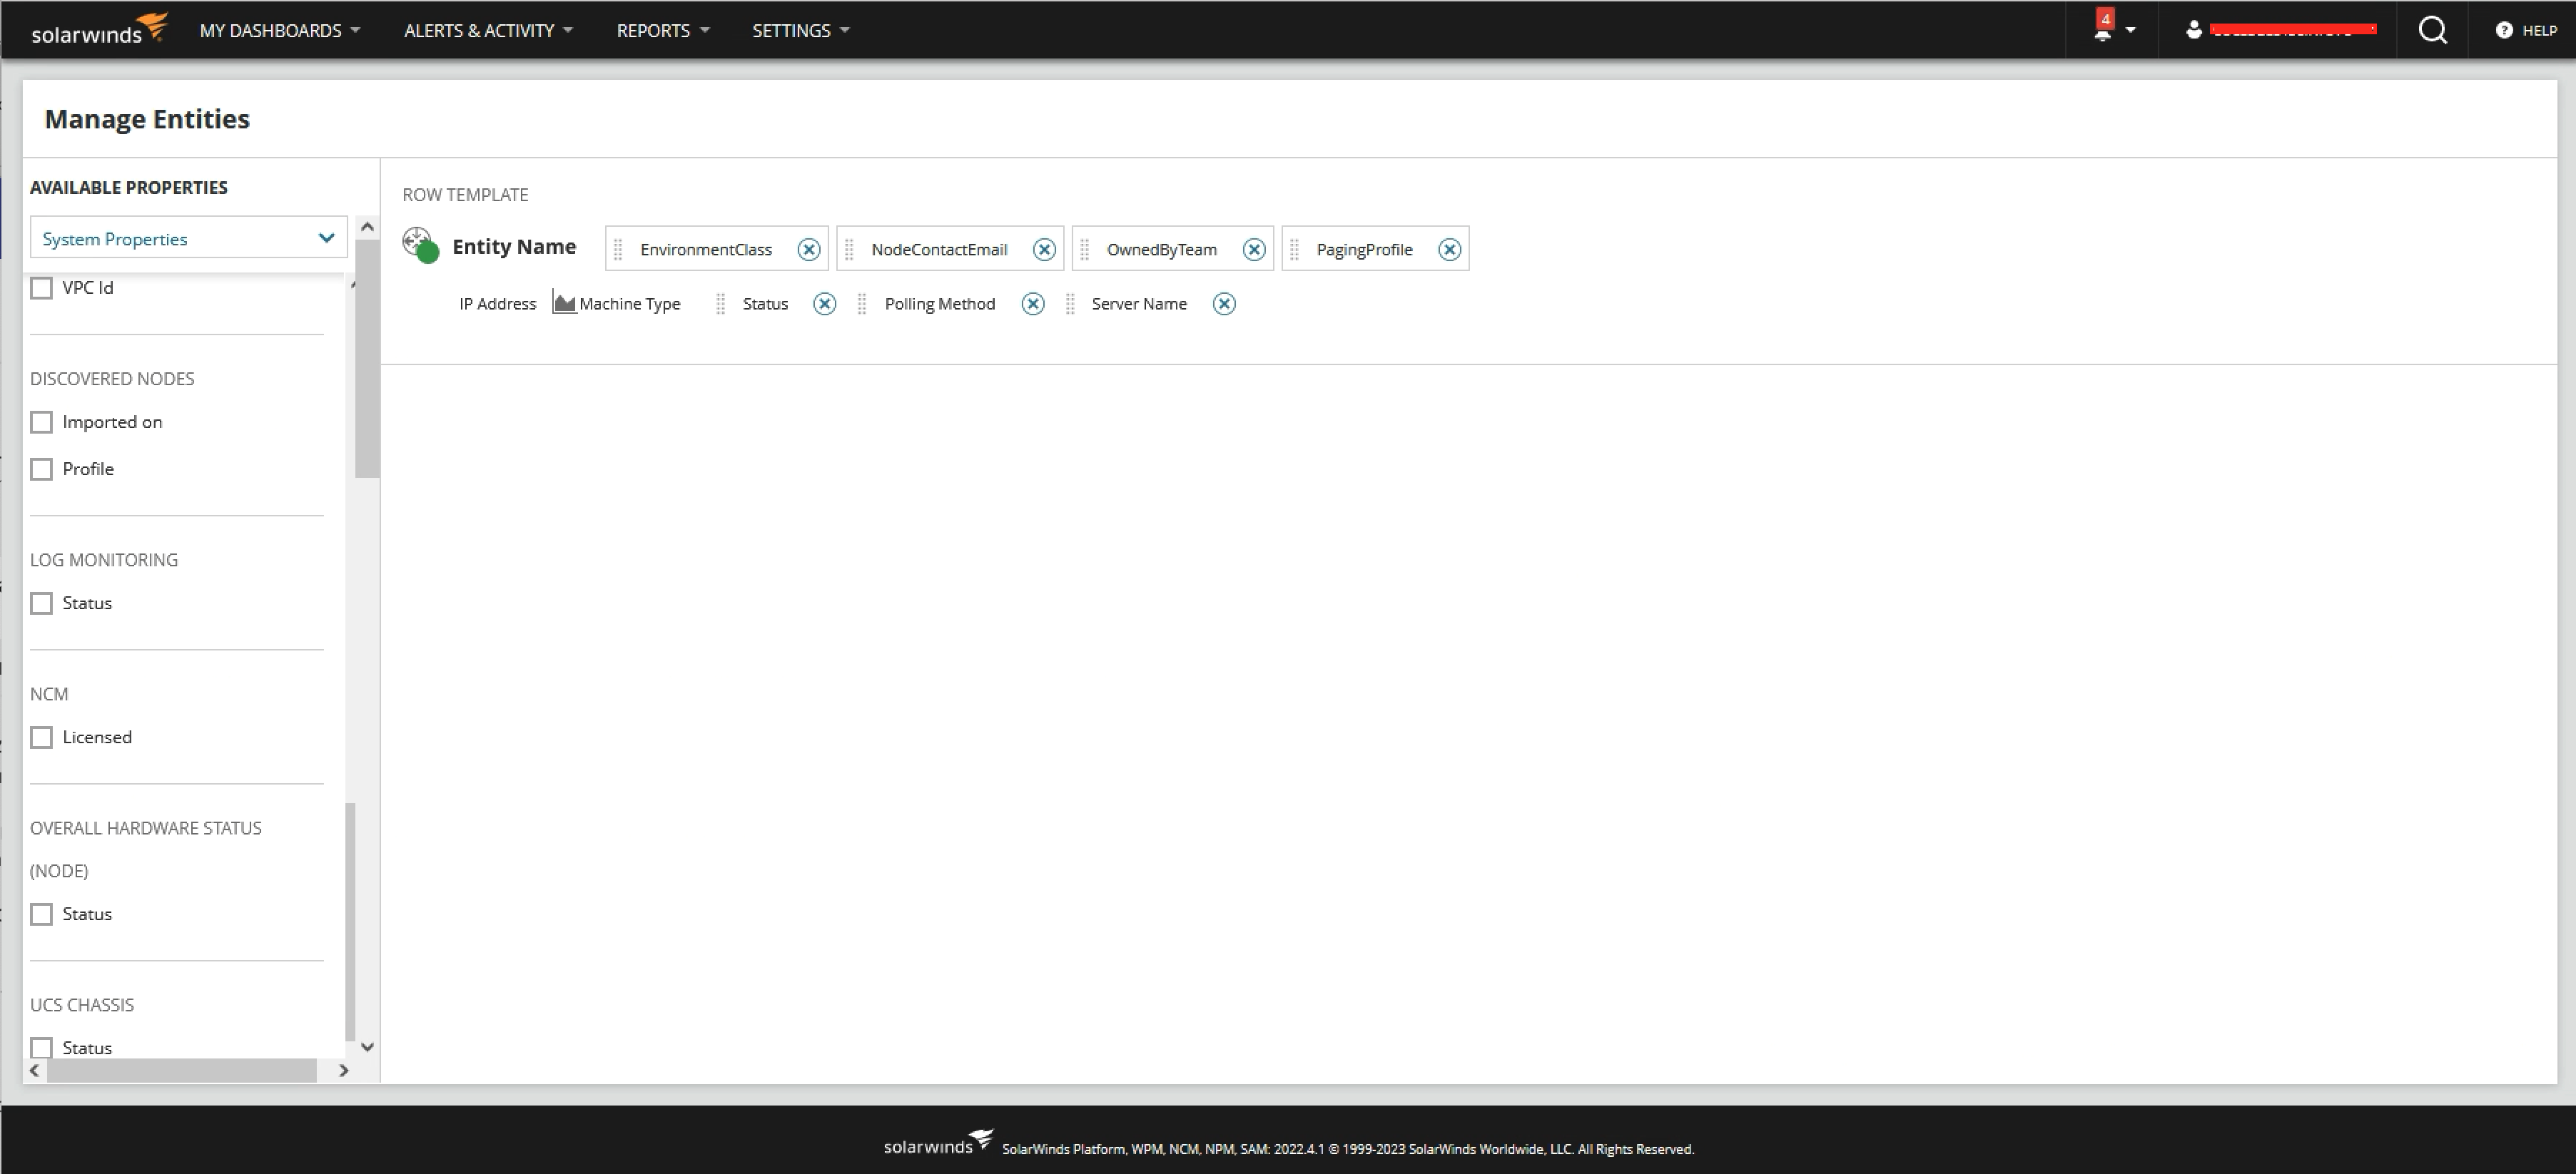
Task: Check the Profile property under Discovered Nodes
Action: [x=42, y=469]
